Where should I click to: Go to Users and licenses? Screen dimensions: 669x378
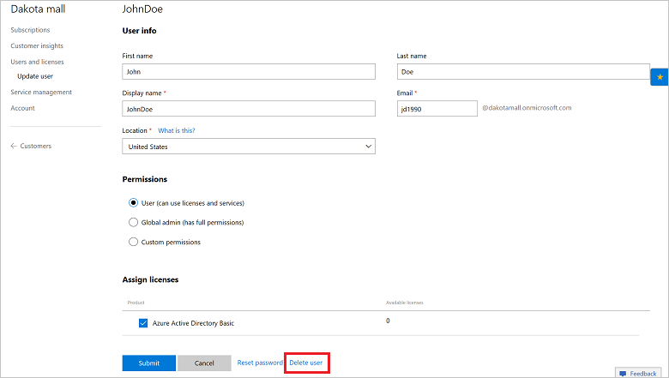pos(37,62)
